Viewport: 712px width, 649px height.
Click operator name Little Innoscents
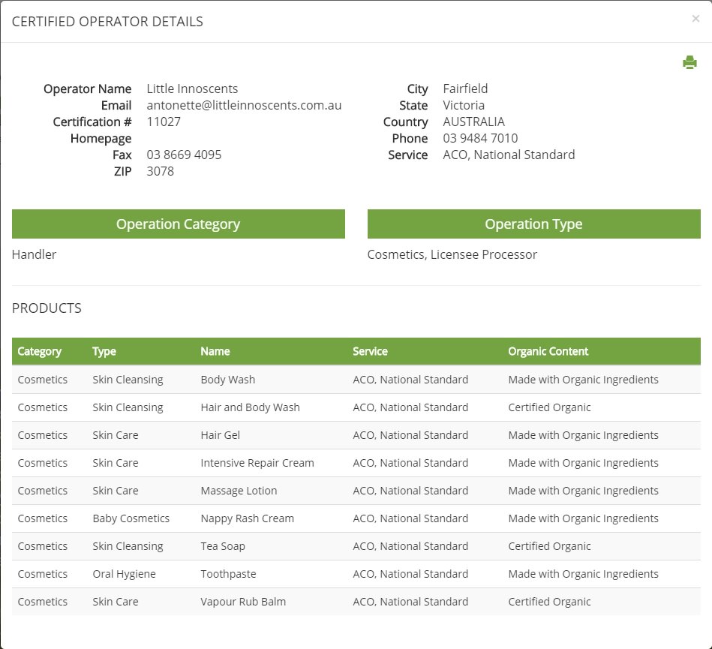click(x=192, y=89)
